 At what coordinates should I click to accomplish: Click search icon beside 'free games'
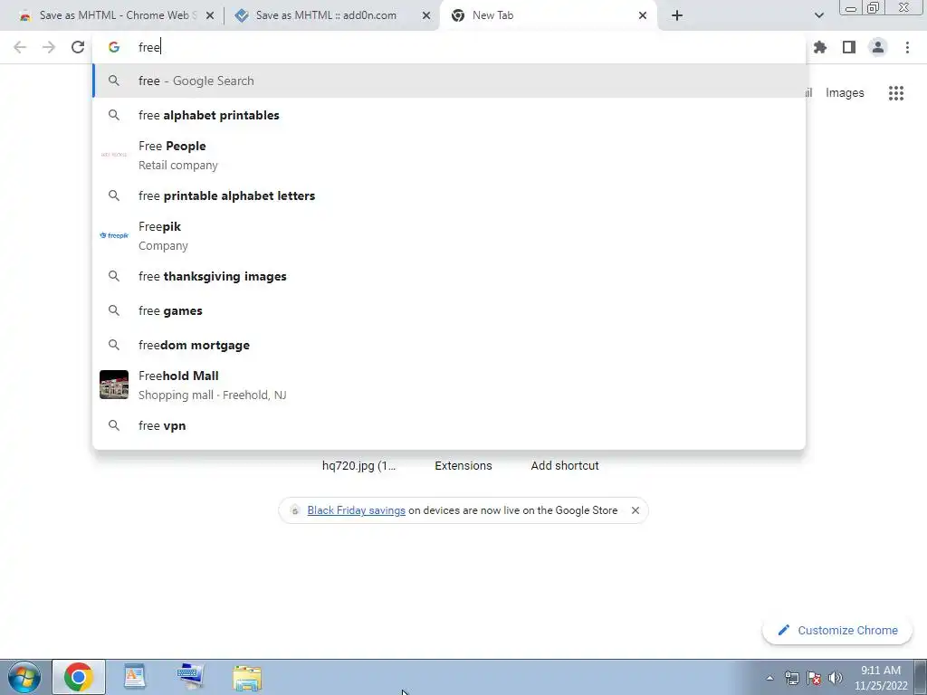[114, 311]
